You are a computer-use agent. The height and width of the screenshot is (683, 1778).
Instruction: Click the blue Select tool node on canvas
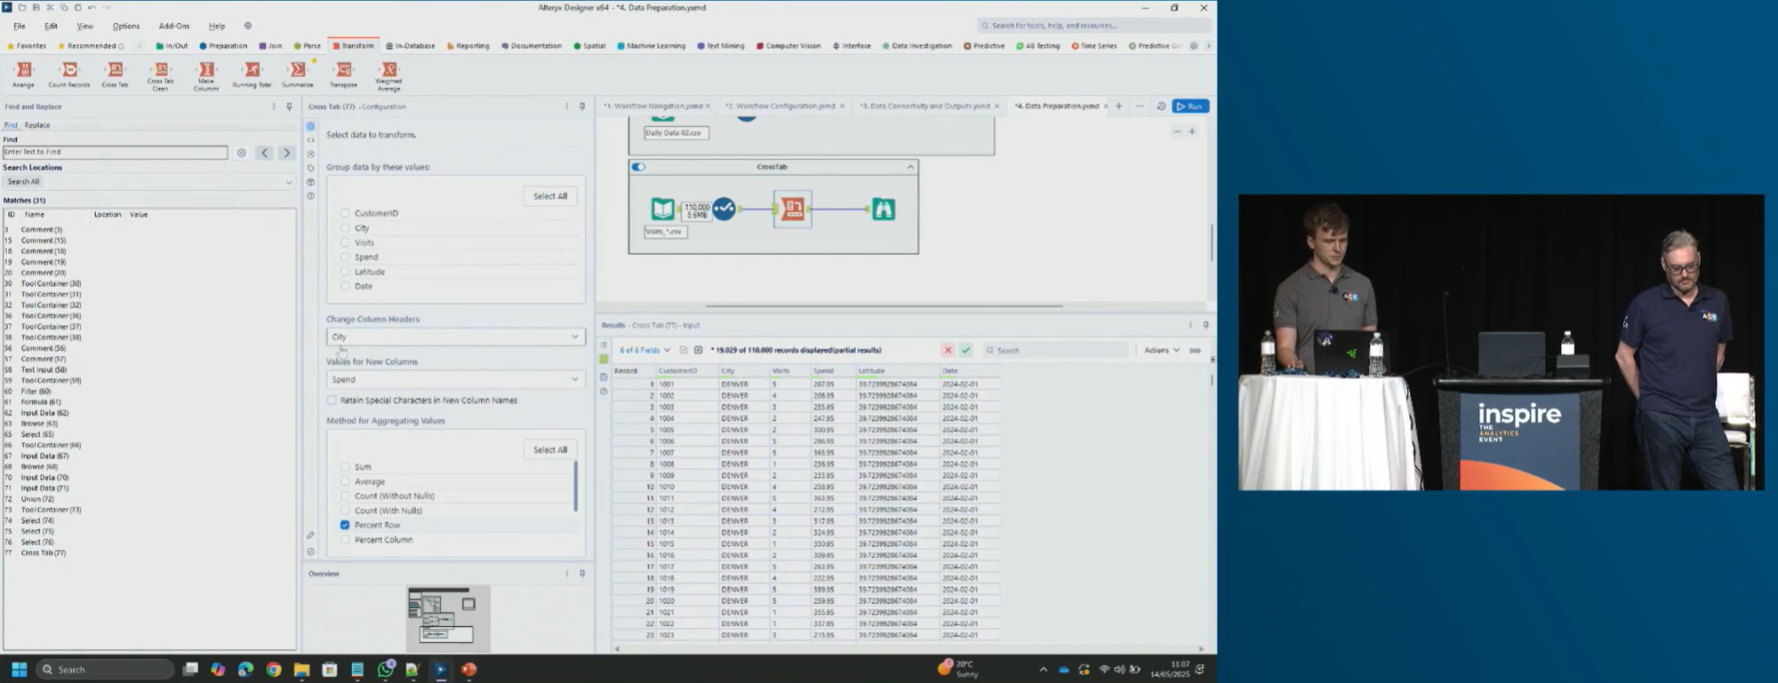(724, 210)
